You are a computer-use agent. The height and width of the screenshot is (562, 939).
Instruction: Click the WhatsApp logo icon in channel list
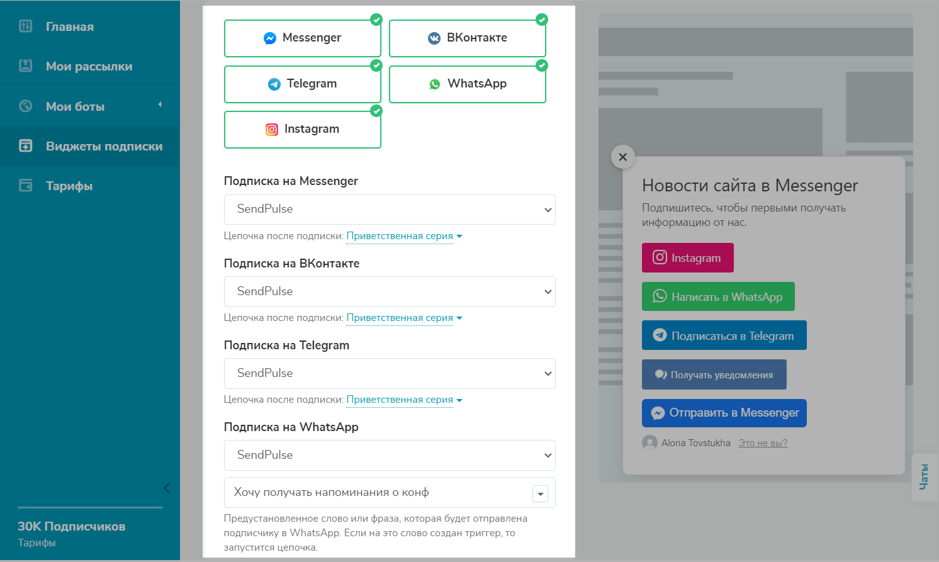click(x=435, y=84)
